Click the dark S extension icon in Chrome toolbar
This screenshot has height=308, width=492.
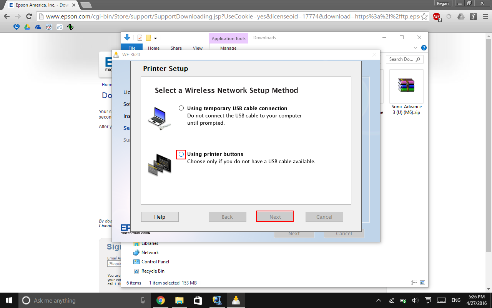tap(474, 17)
